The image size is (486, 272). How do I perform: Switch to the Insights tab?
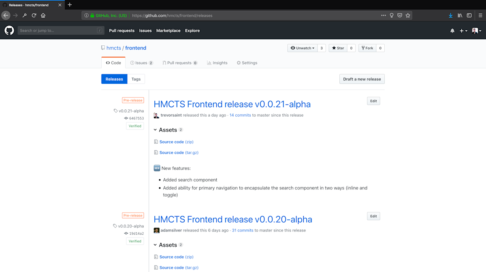[217, 63]
